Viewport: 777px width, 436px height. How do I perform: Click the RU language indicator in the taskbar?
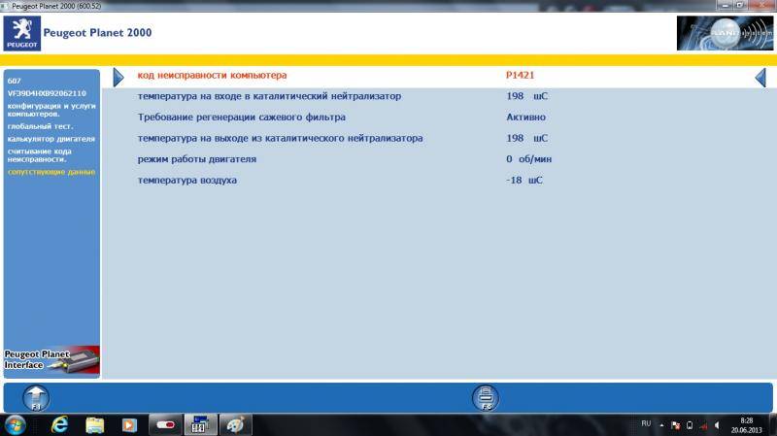coord(646,424)
